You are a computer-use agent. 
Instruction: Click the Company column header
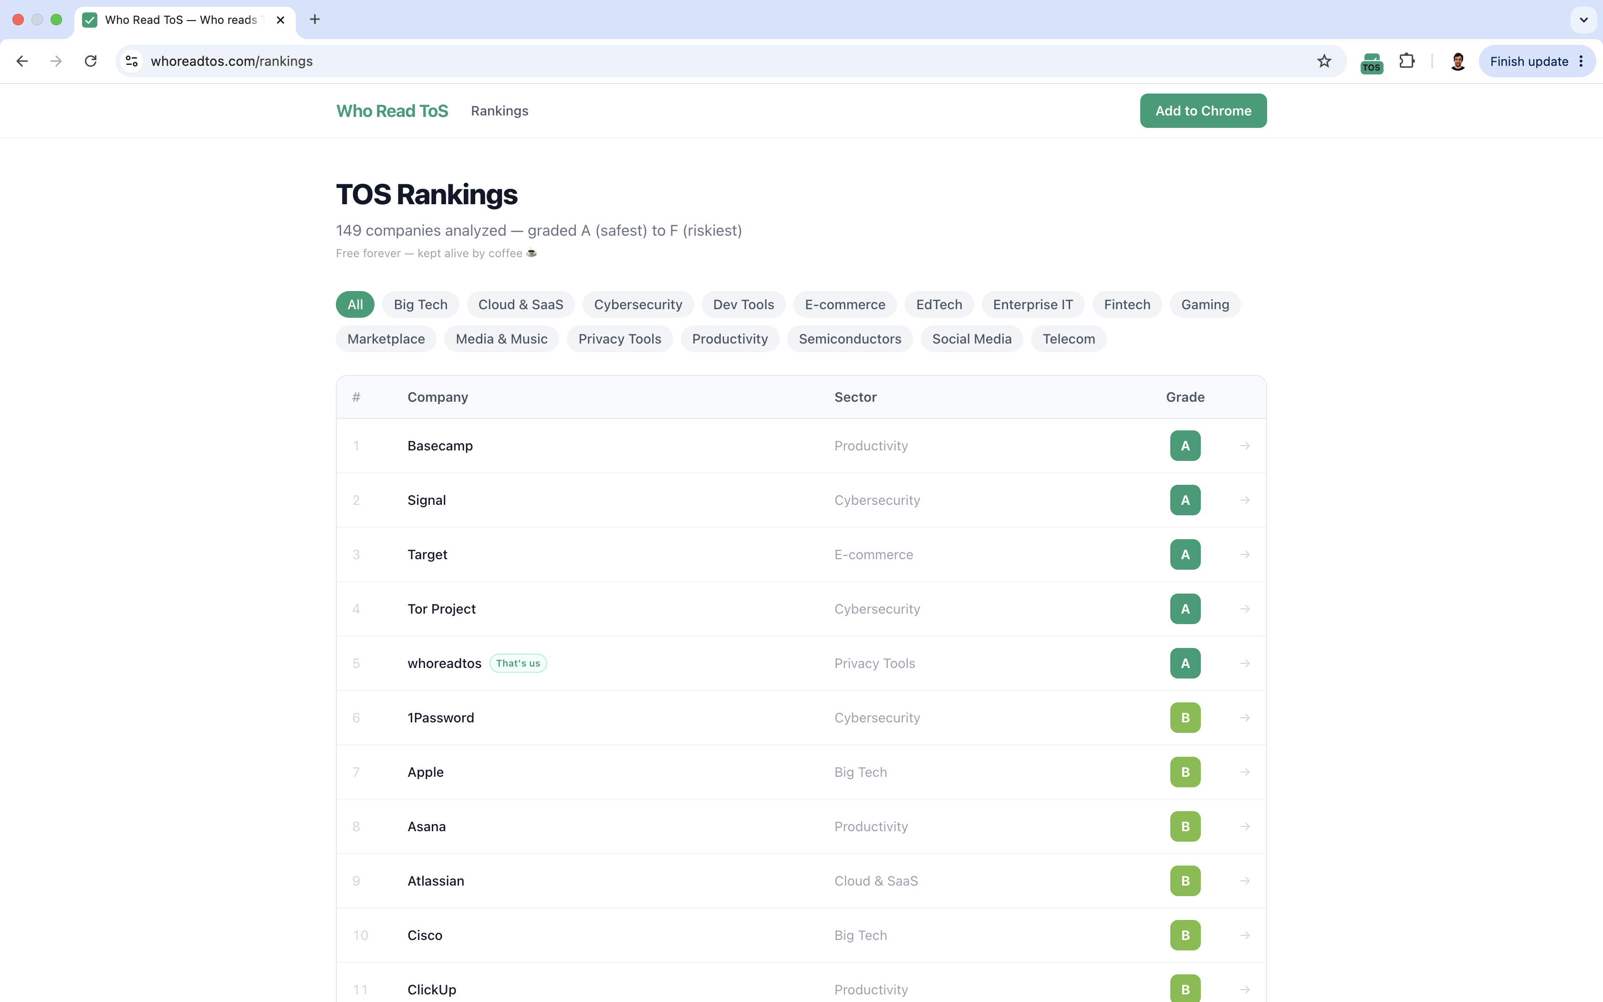click(x=438, y=397)
